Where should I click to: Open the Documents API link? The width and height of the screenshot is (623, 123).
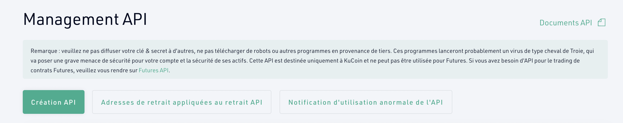coord(566,23)
